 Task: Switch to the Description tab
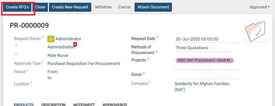pos(53,105)
